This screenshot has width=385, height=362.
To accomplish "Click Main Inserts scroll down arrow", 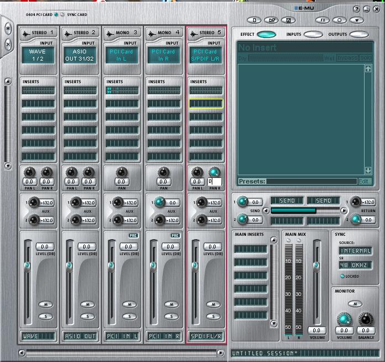I will 274,324.
